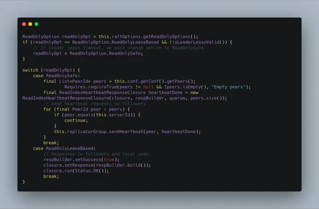Viewport: 319px width, 209px height.
Task: Click the first break statement
Action: pyautogui.click(x=51, y=143)
